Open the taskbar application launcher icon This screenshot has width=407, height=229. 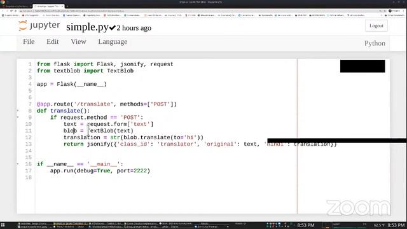(3, 225)
